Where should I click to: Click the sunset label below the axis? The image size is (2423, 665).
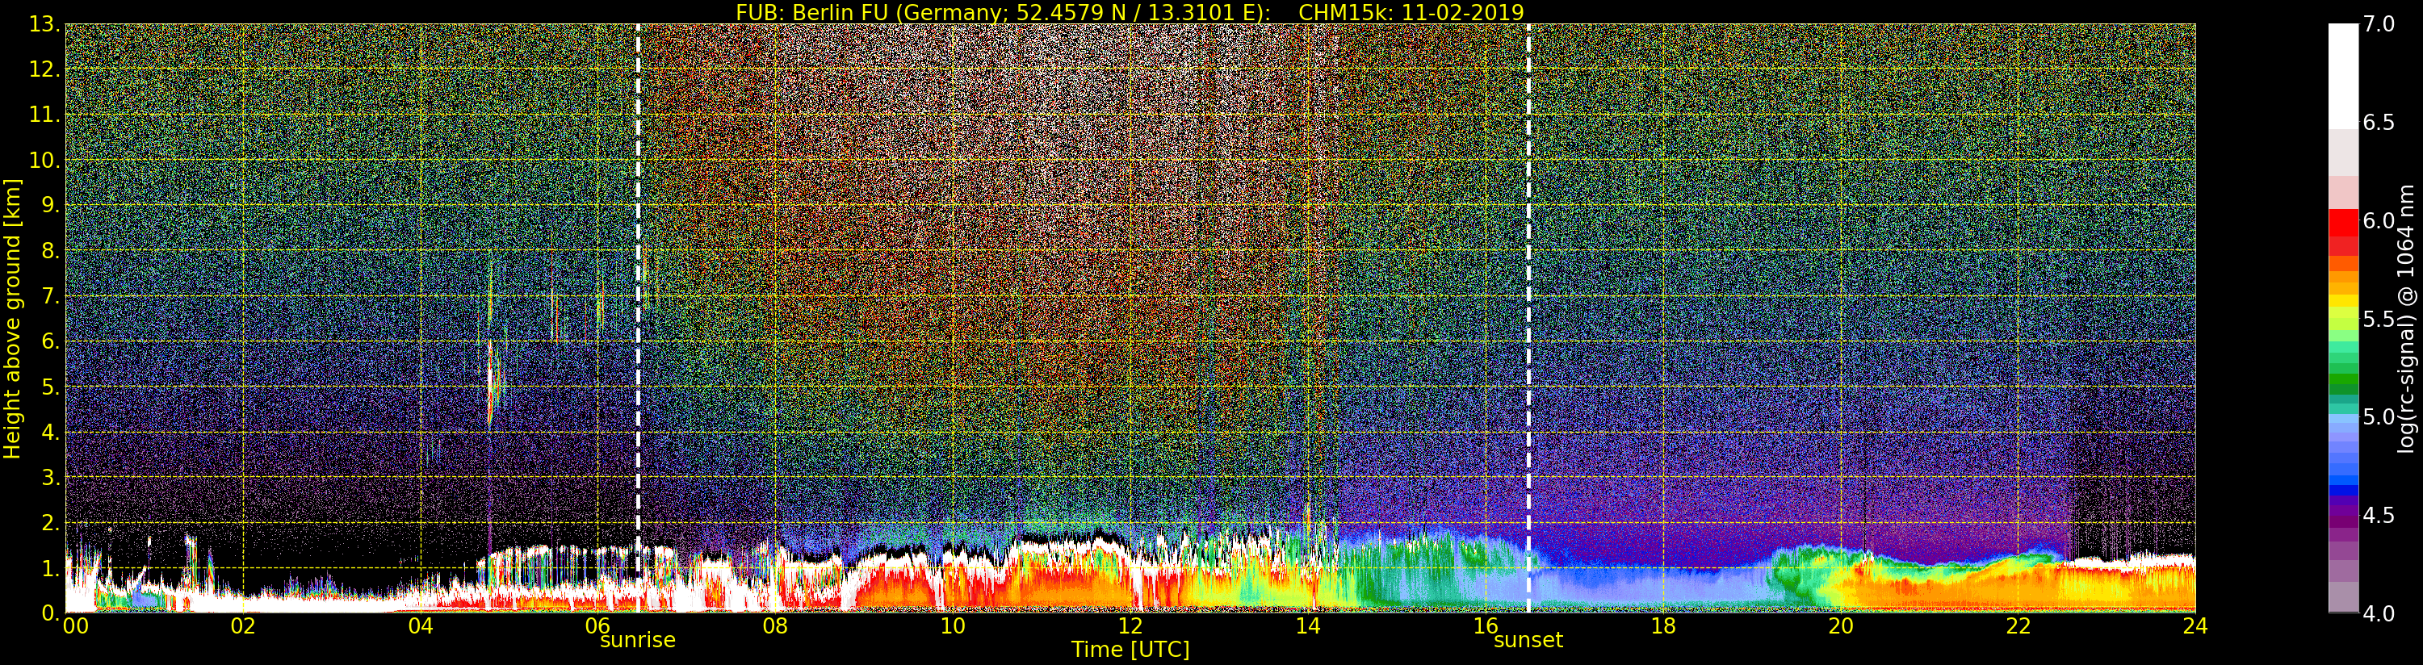click(x=1528, y=641)
